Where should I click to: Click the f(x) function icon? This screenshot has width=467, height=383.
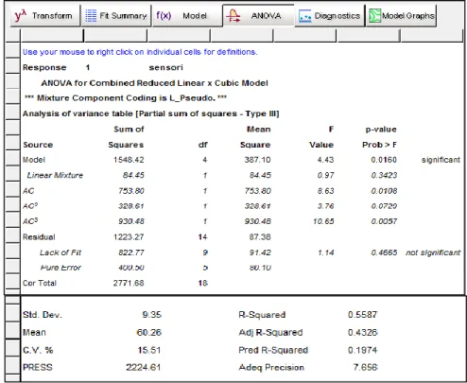click(x=164, y=15)
